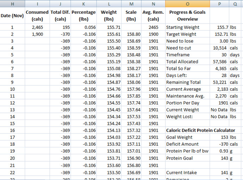Select the Timeframe value 30

pos(219,55)
